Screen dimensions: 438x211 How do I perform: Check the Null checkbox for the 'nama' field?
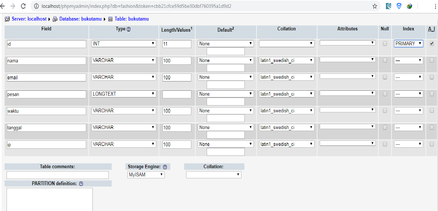[385, 60]
